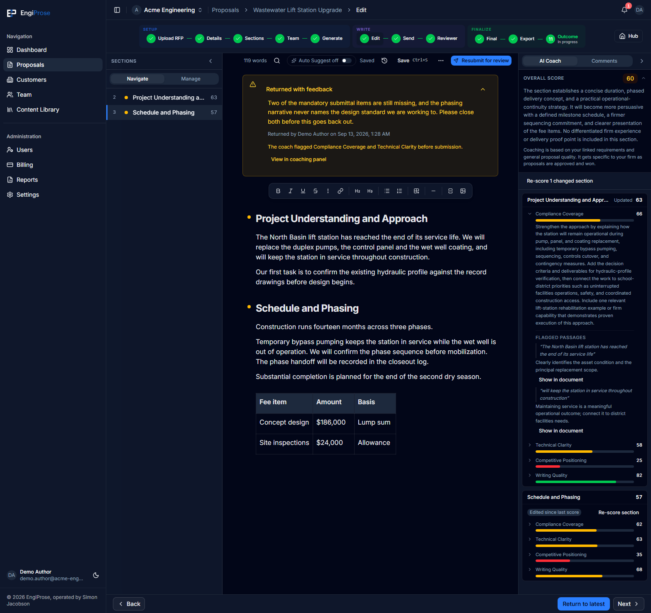This screenshot has width=651, height=613.
Task: Insert a hyperlink via the link icon
Action: 340,191
